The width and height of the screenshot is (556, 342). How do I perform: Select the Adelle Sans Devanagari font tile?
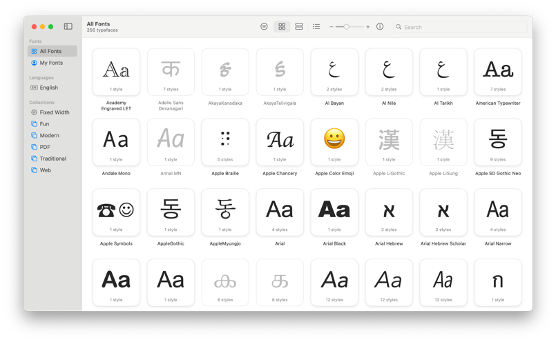171,72
